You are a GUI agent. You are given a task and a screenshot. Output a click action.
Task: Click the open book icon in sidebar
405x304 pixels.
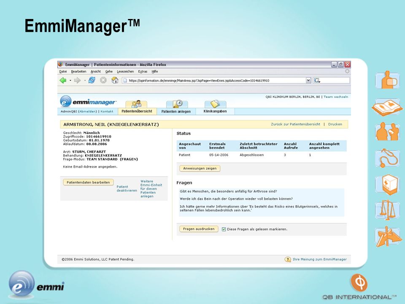pyautogui.click(x=387, y=107)
